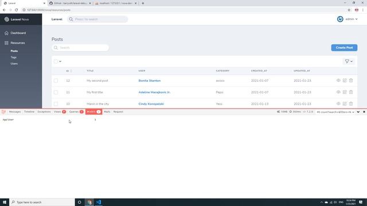Delete post 10 trash icon

(x=351, y=104)
